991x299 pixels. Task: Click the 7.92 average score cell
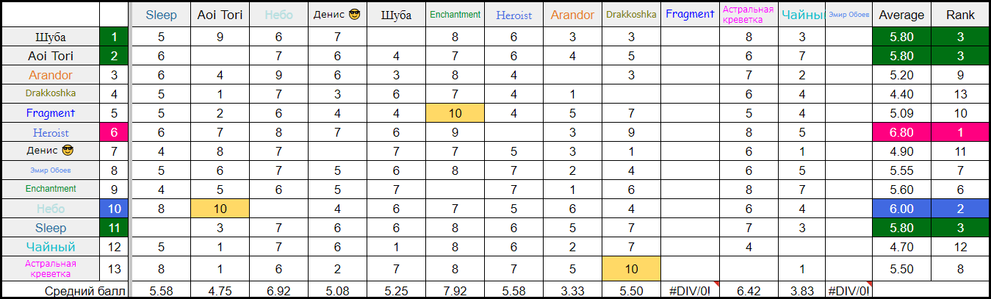(x=455, y=289)
